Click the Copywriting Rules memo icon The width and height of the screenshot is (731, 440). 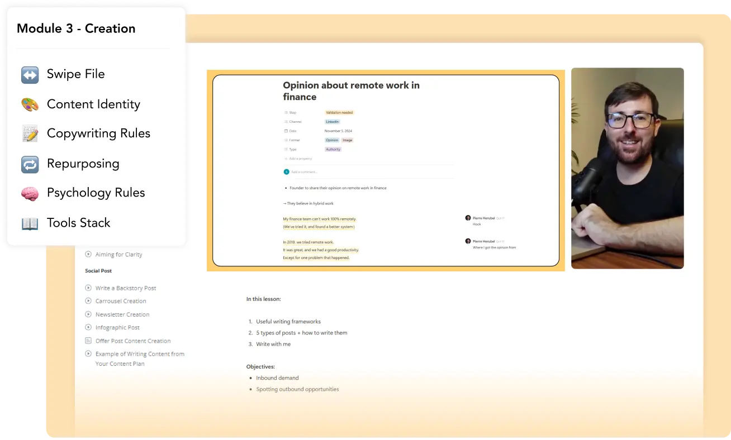[x=30, y=134]
